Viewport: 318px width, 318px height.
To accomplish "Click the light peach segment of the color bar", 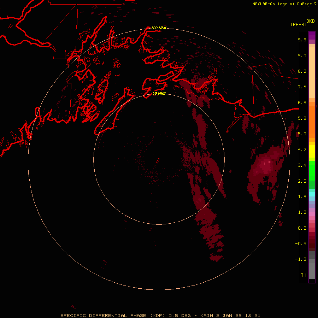I will (312, 72).
